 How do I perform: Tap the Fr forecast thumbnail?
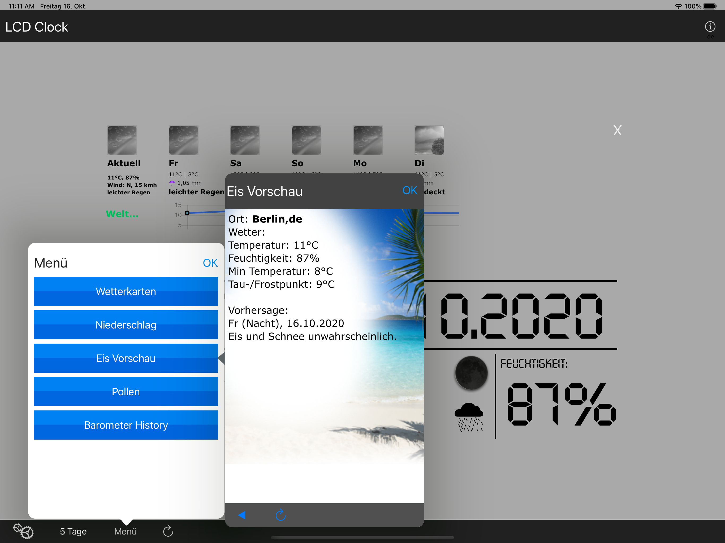pyautogui.click(x=184, y=140)
